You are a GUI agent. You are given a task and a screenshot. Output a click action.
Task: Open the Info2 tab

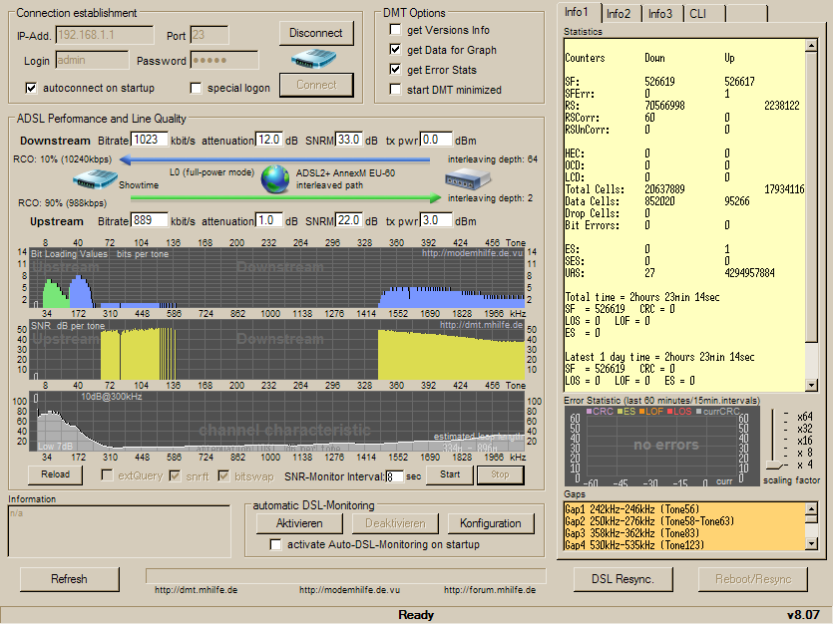[620, 14]
